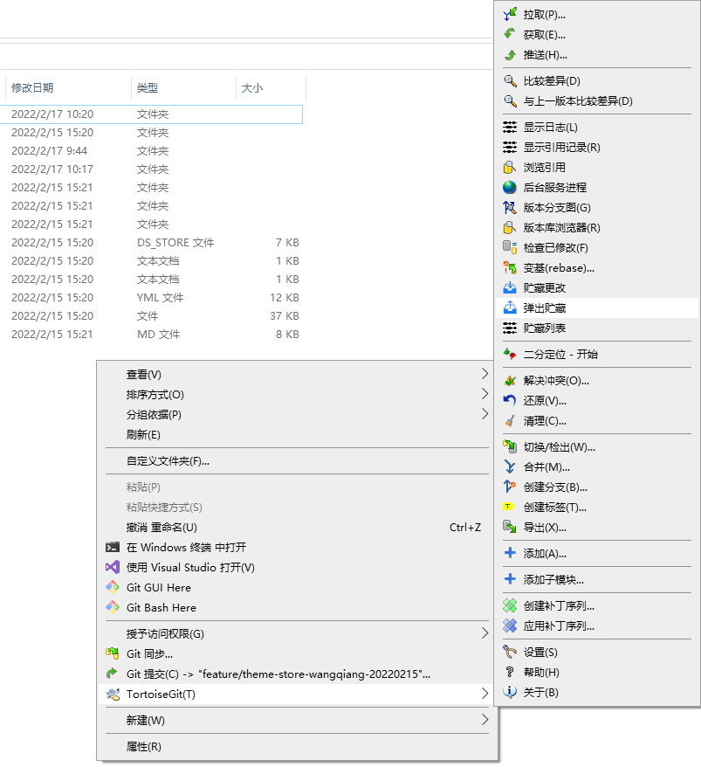The height and width of the screenshot is (767, 701).
Task: Expand the TortoiseGit(T) submenu arrow
Action: (x=485, y=694)
